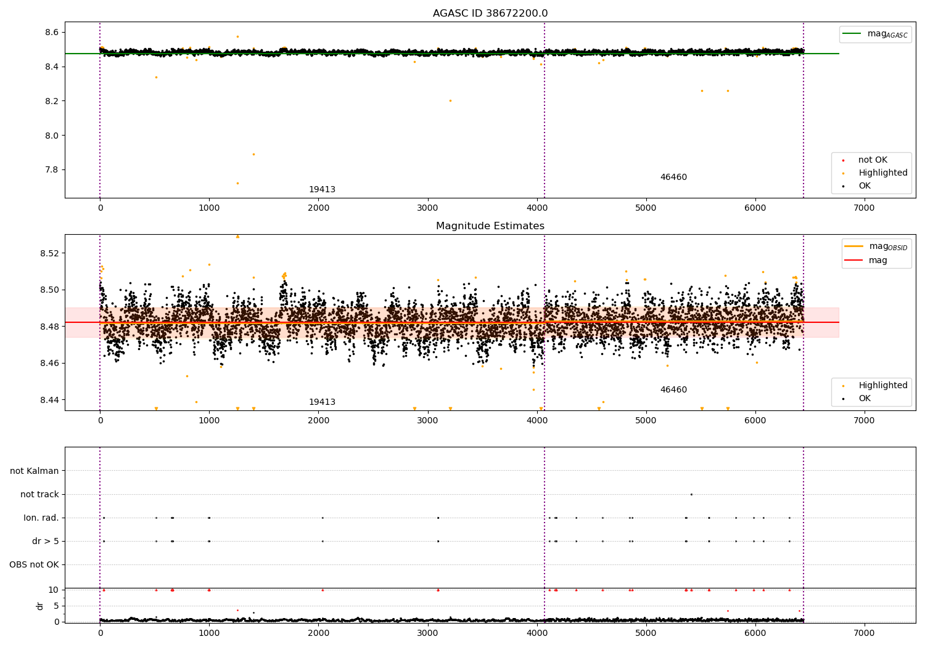Click the 'not OK' legend entry
925x647 pixels.
(873, 160)
